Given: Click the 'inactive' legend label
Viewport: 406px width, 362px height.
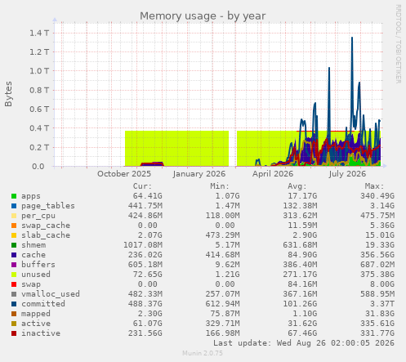Looking at the screenshot, I should tap(41, 333).
